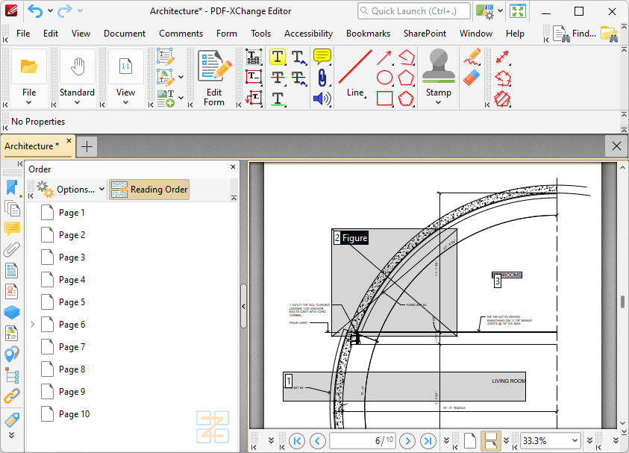The width and height of the screenshot is (629, 453).
Task: Open the Attachments paperclip sidebar pane
Action: [x=12, y=249]
